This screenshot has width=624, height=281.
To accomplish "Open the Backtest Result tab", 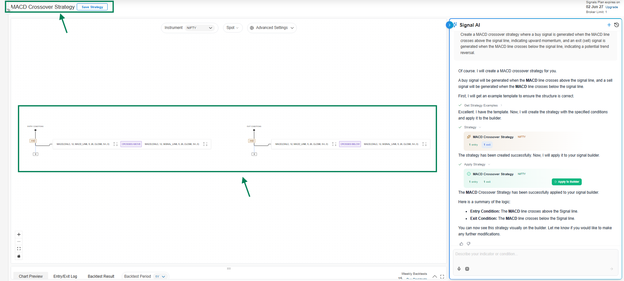I will [101, 276].
